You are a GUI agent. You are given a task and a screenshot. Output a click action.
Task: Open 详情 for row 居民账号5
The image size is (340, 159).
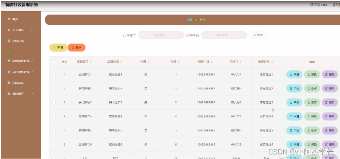[294, 130]
